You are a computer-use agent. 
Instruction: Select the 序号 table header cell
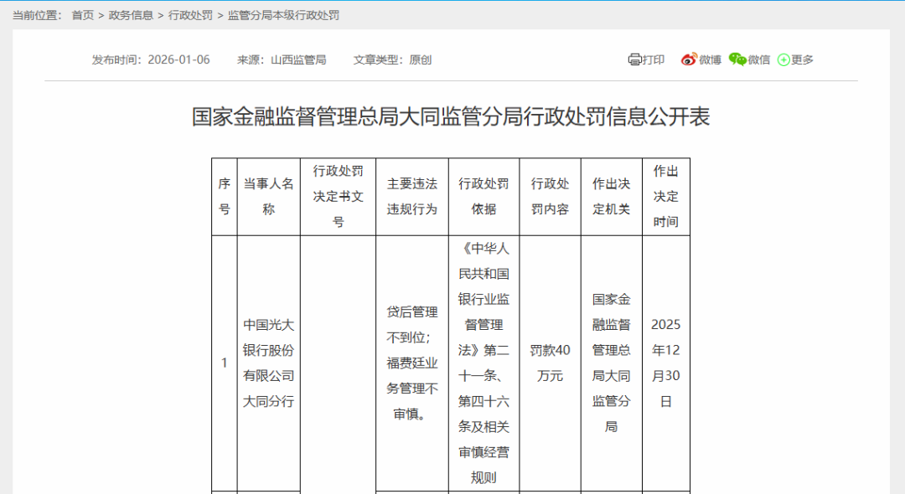(x=224, y=197)
